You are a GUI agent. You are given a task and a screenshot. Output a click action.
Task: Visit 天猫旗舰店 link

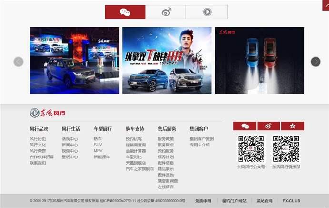click(x=136, y=163)
